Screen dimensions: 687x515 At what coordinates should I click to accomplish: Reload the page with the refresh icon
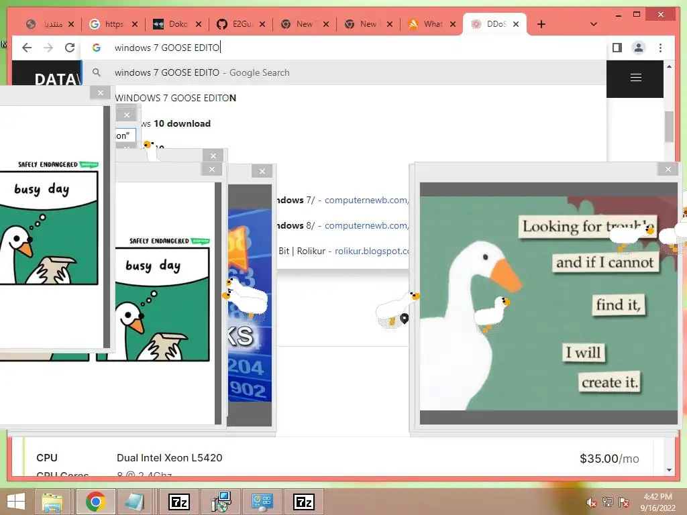tap(70, 48)
